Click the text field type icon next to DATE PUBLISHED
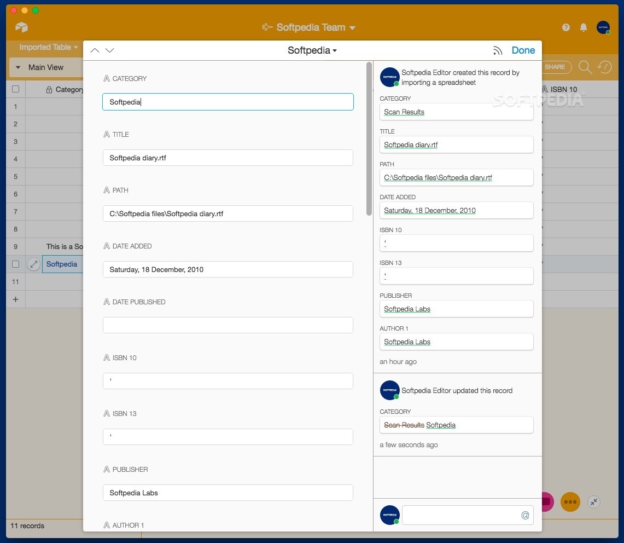This screenshot has width=624, height=543. tap(107, 302)
